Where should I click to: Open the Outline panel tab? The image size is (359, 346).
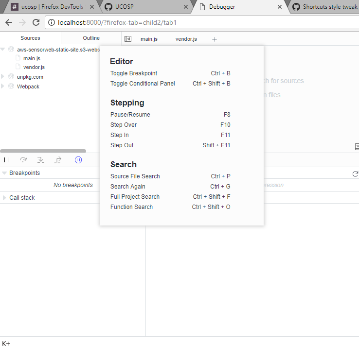pos(91,38)
